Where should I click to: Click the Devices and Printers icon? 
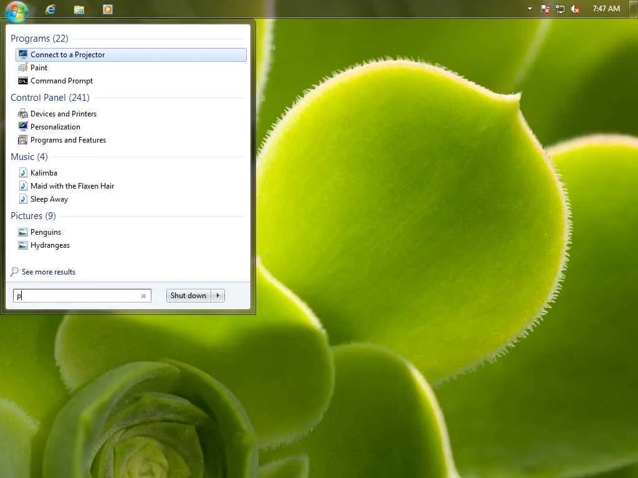tap(23, 114)
